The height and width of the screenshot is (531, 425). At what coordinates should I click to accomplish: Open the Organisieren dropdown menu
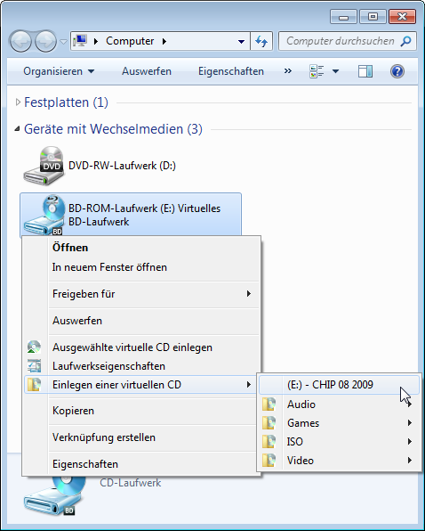(x=59, y=71)
